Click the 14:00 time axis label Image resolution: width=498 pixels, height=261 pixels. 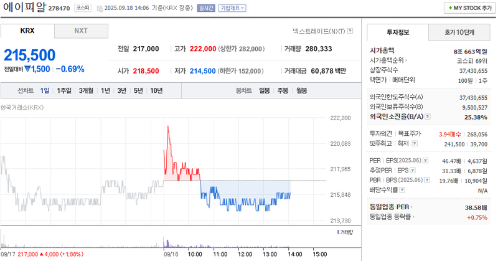[295, 254]
